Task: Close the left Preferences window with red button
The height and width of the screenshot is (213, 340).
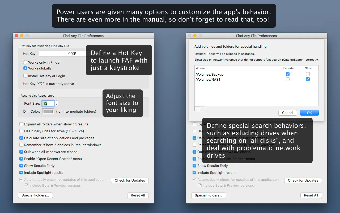Action: (x=16, y=36)
